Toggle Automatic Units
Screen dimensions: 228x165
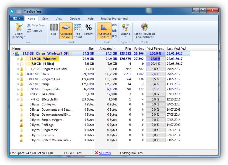point(104,31)
